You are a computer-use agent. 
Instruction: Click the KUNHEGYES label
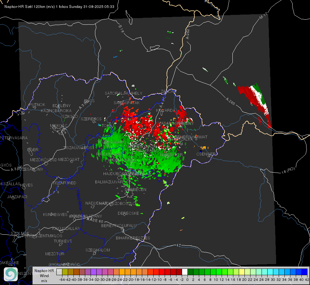55,214
